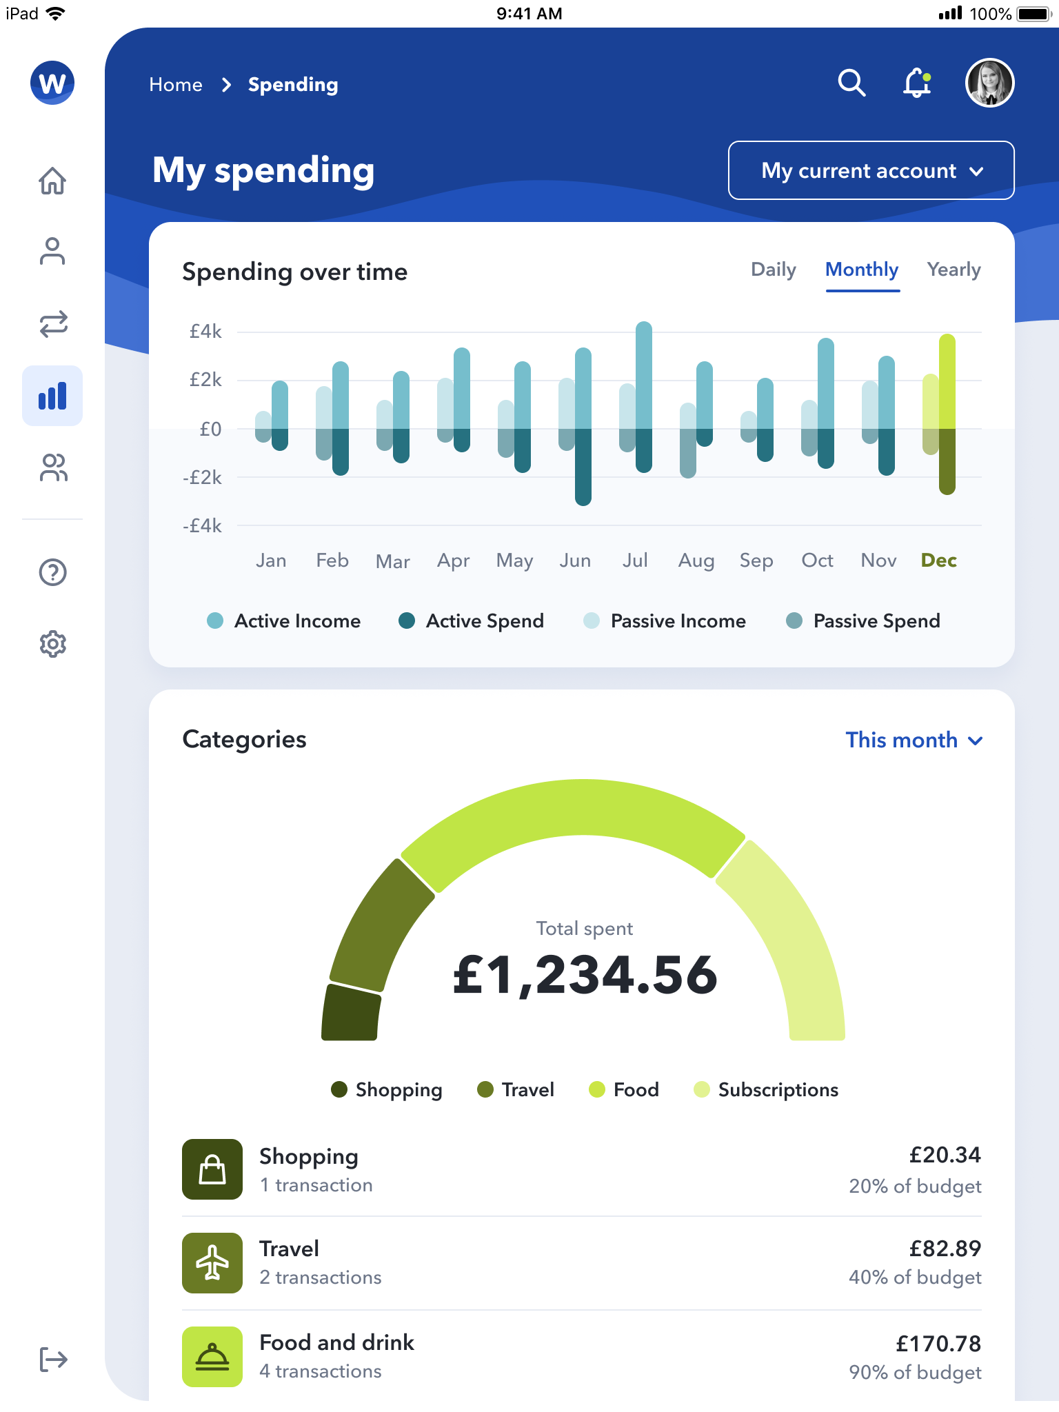Open transfers arrows icon in sidebar

52,323
